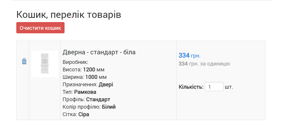284x127 pixels.
Task: Open the Дверна - стандарт - біла product title
Action: click(x=99, y=52)
